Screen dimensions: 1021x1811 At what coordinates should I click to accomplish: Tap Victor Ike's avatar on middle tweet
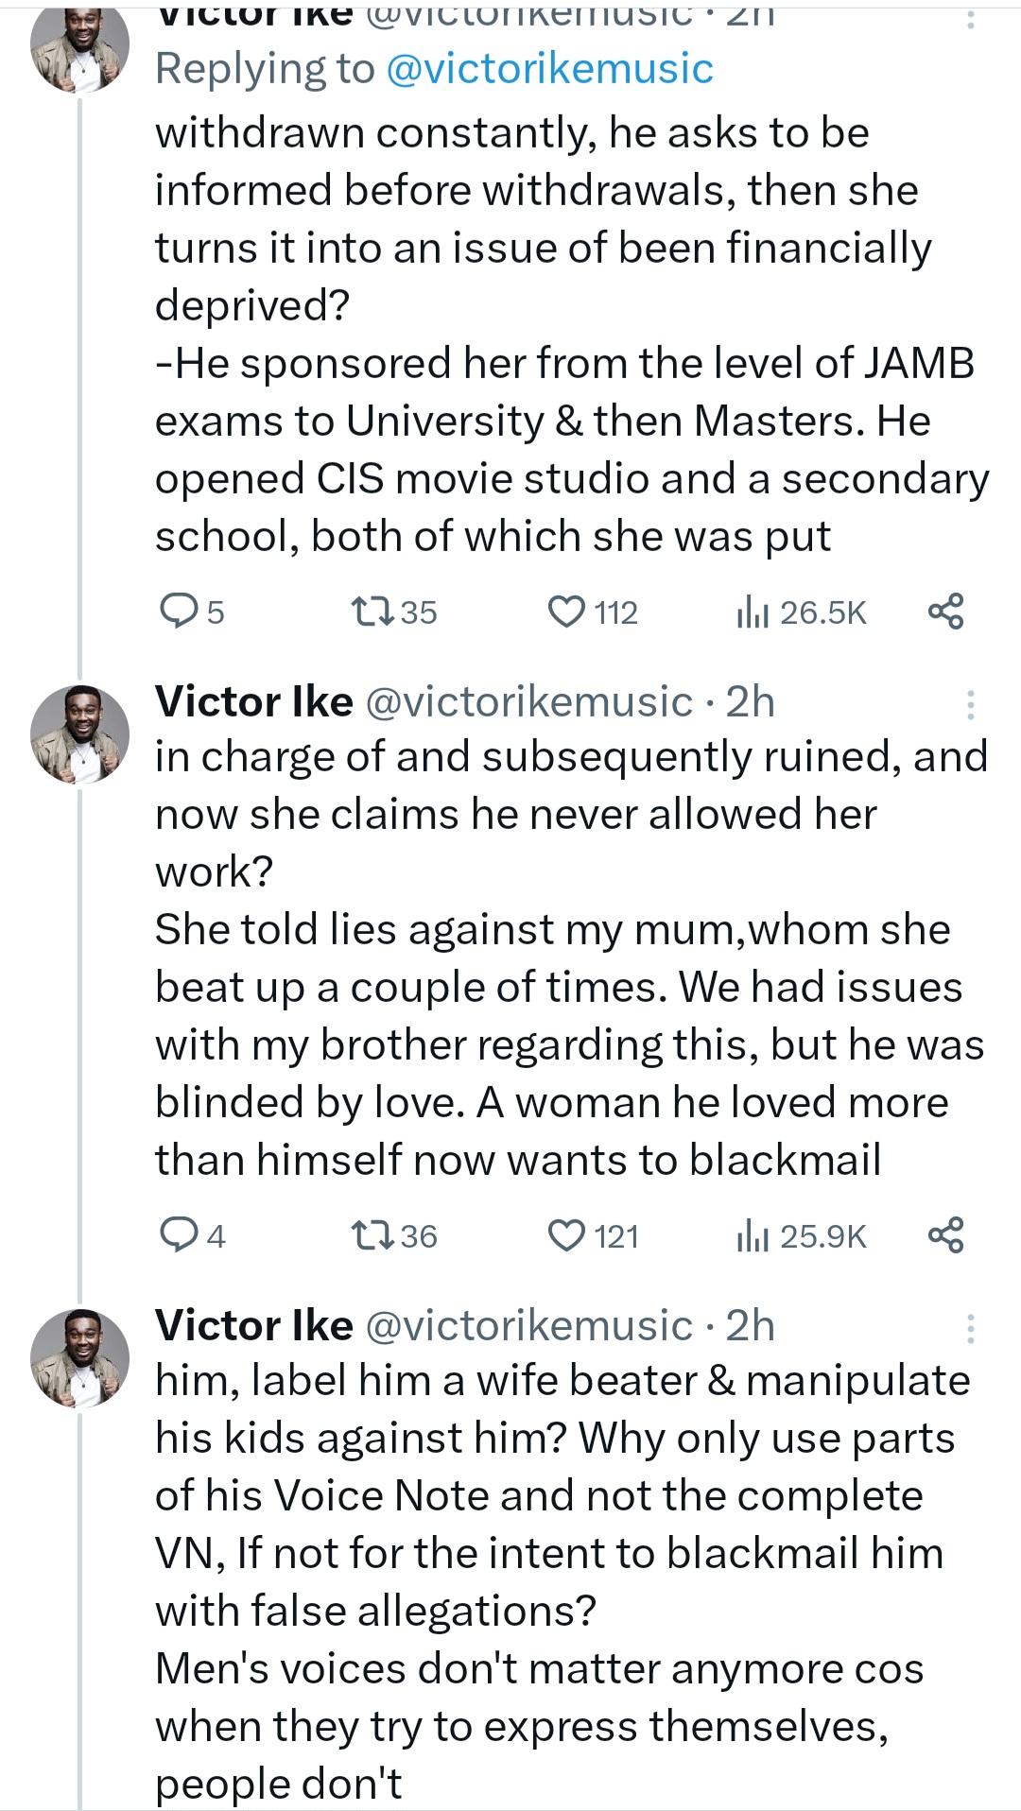point(79,734)
